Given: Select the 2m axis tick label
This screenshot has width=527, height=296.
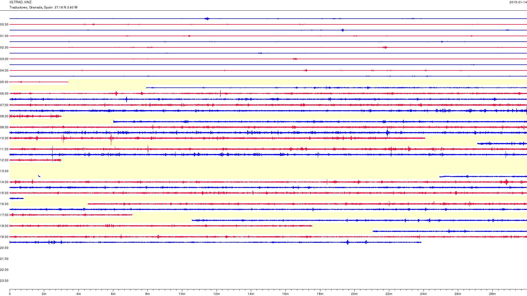Looking at the screenshot, I should point(44,294).
